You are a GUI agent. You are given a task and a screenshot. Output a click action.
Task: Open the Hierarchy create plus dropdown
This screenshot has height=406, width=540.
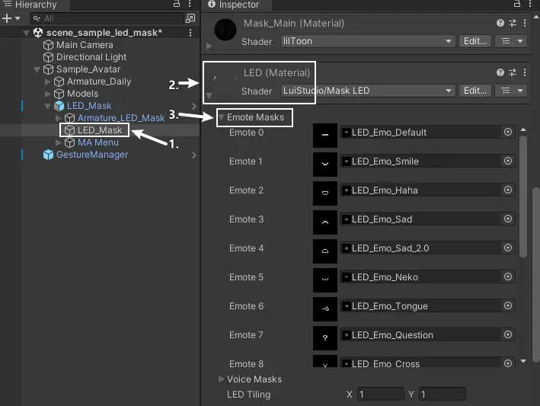(x=11, y=18)
